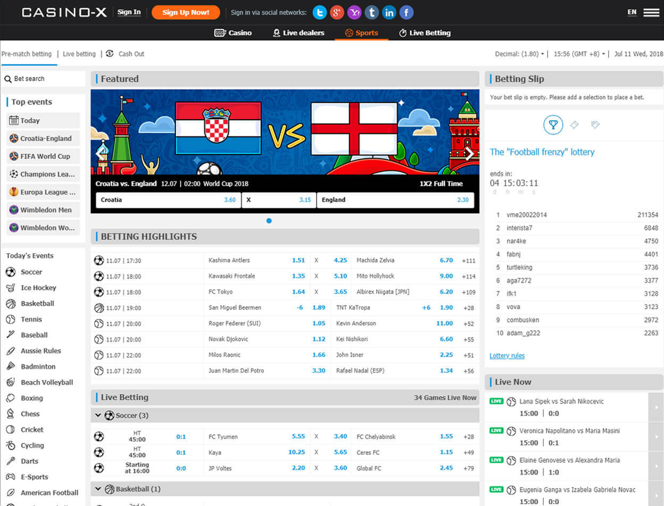Click the Sign In link
The width and height of the screenshot is (664, 506).
tap(129, 12)
